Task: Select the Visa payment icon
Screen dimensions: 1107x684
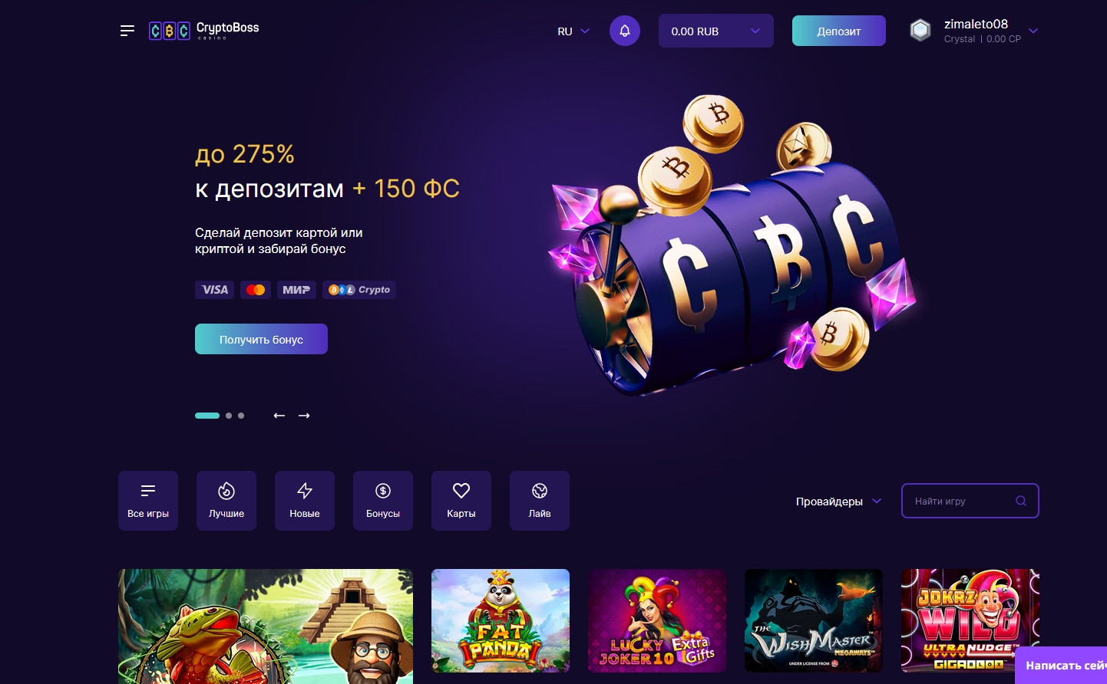Action: (x=215, y=290)
